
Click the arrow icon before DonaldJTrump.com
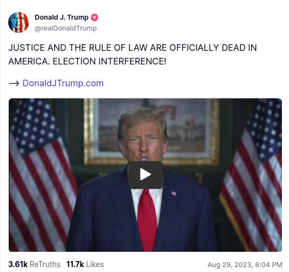coord(14,84)
